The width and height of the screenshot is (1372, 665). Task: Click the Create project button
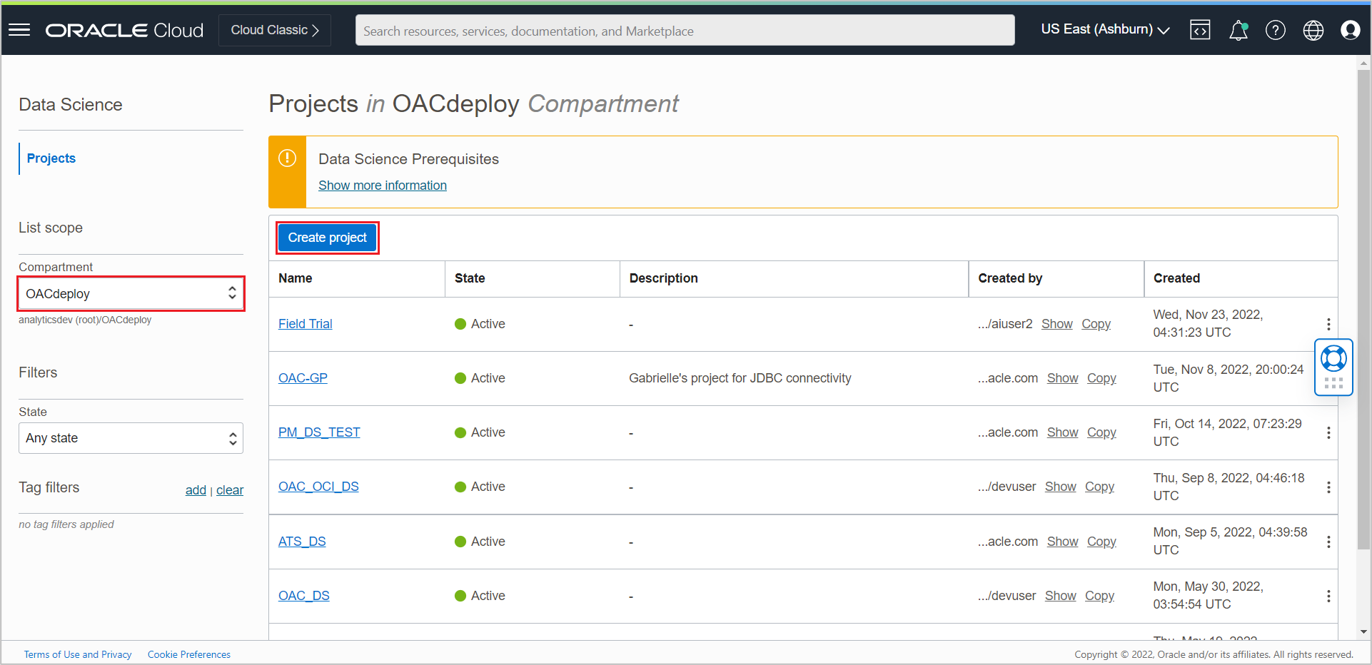pyautogui.click(x=328, y=238)
